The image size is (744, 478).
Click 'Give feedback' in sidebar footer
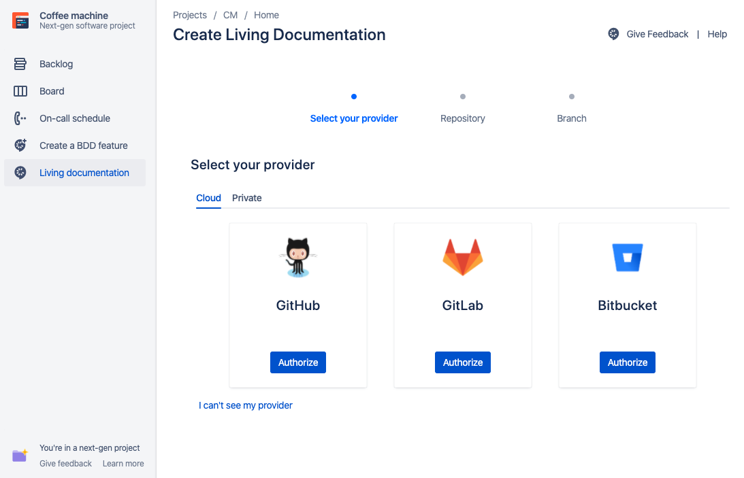pos(65,463)
